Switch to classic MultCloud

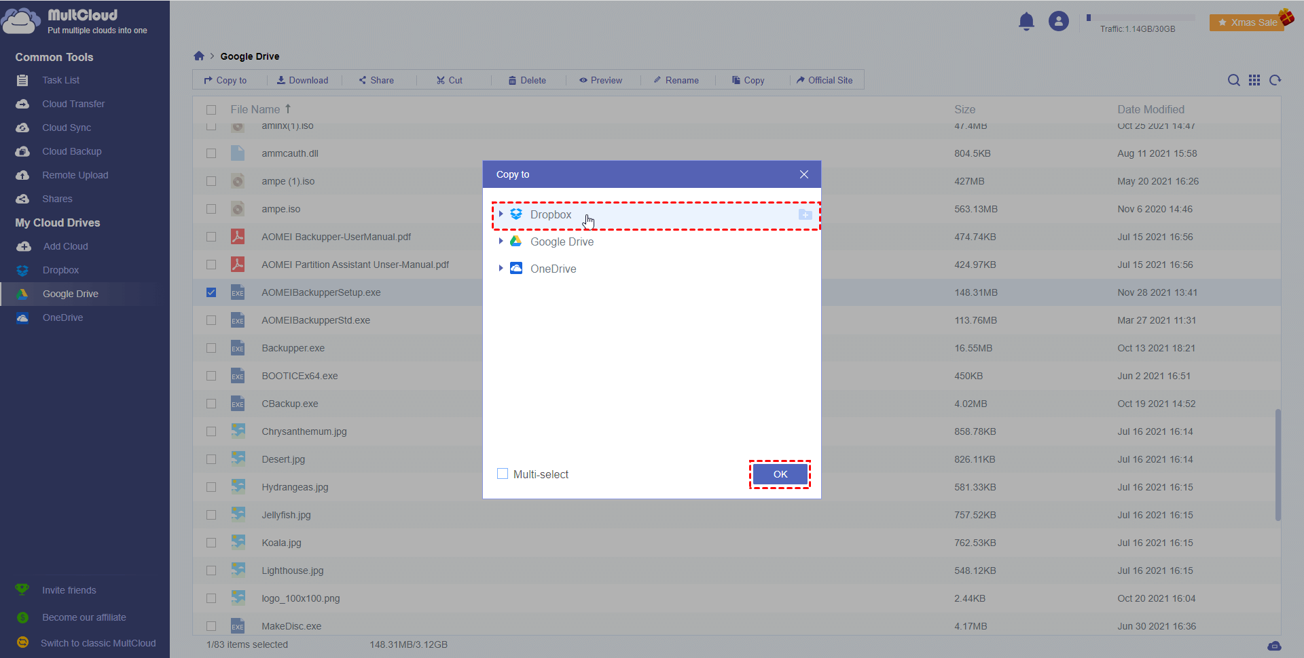pyautogui.click(x=98, y=643)
